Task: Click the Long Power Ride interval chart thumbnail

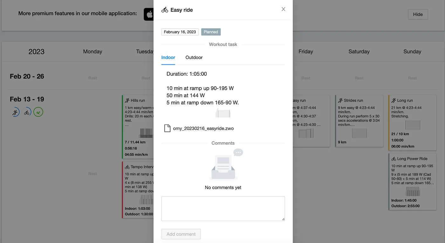Action: 413,192
